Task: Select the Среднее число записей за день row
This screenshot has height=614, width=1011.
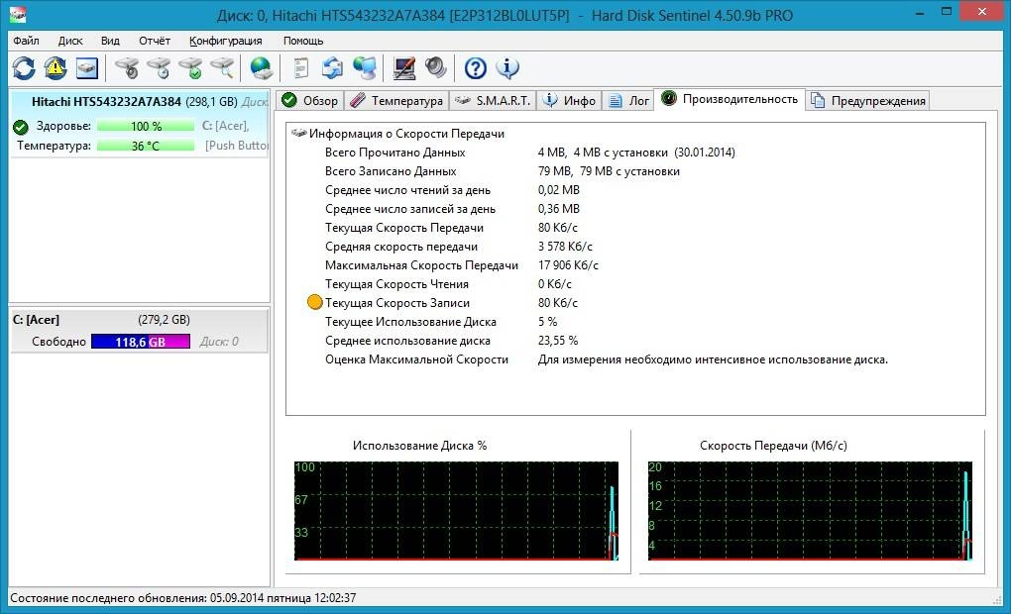Action: click(452, 208)
